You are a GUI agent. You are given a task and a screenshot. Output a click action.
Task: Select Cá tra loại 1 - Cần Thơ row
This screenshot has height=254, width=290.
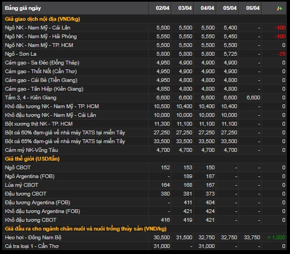click(144, 246)
